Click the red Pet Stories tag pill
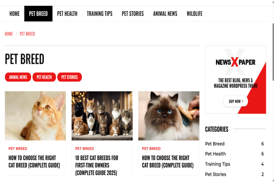Screen dimensions: 274x182 (x=69, y=77)
